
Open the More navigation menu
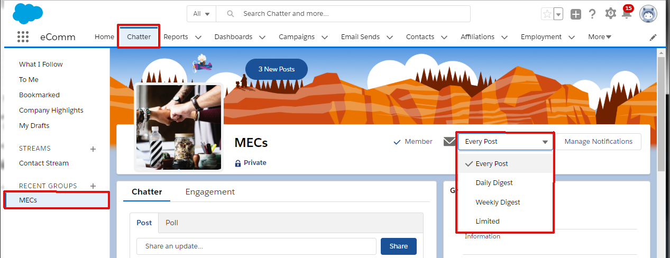pos(600,37)
